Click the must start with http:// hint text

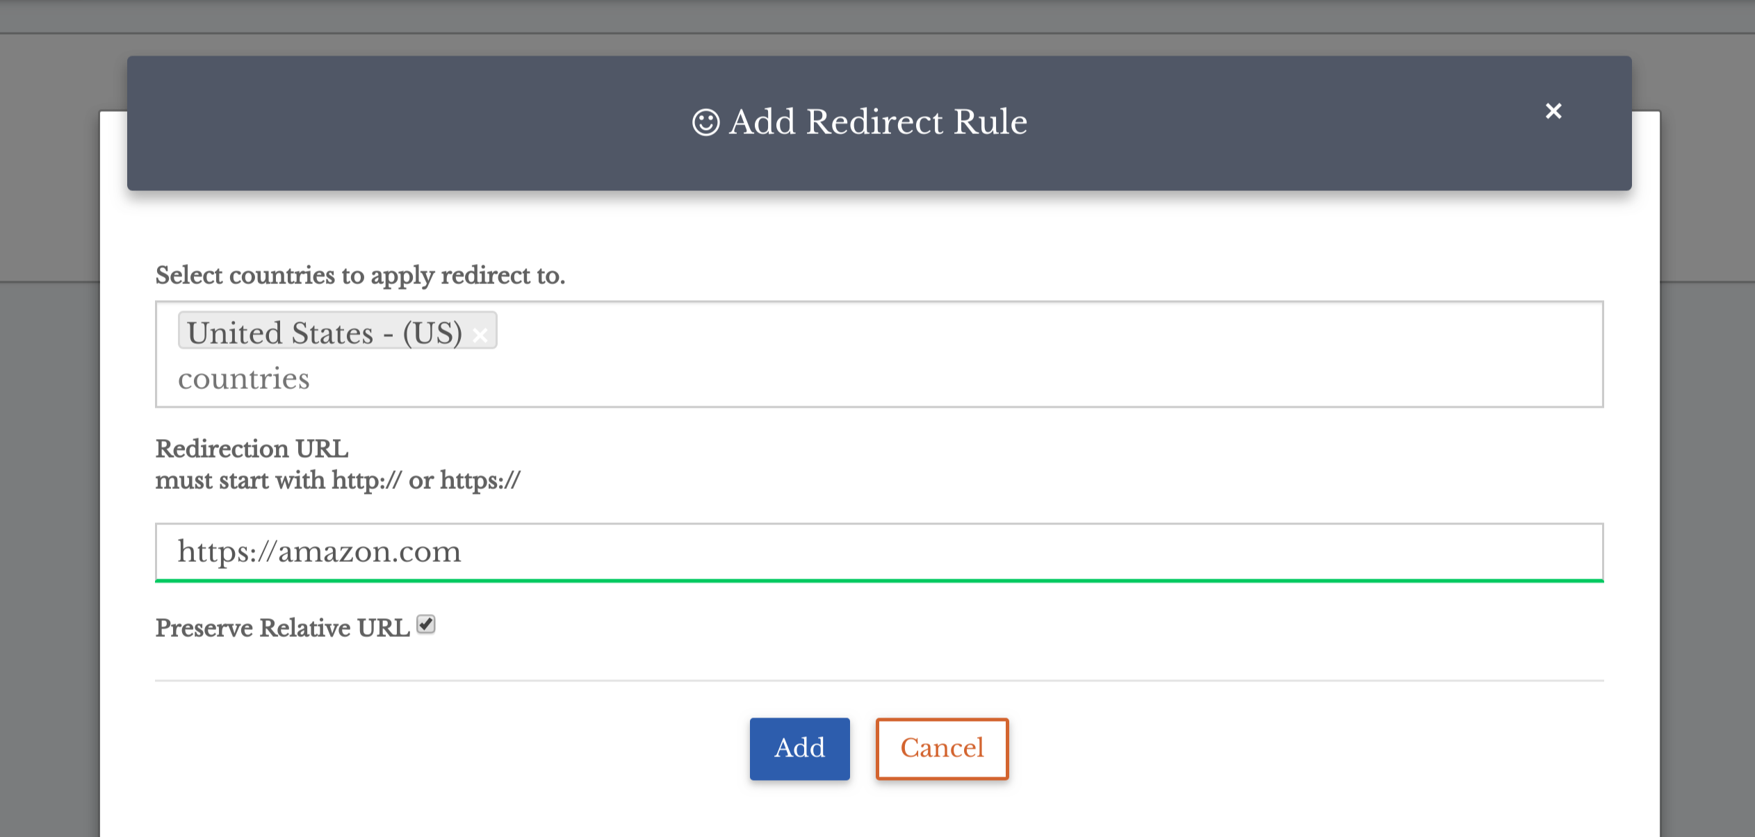[x=338, y=481]
